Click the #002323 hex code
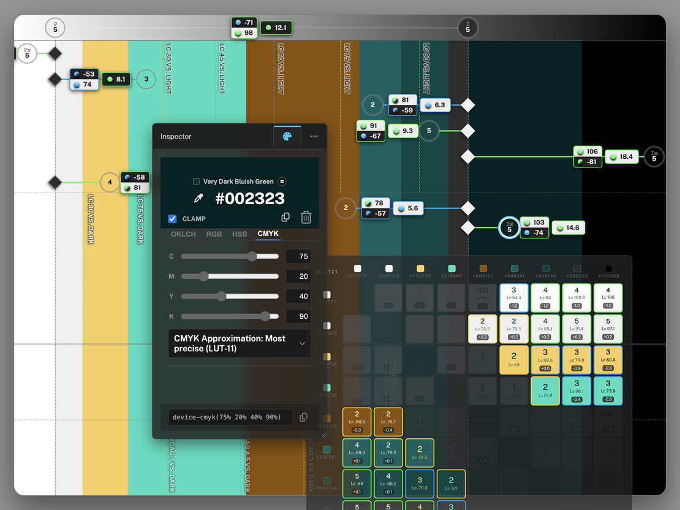The width and height of the screenshot is (680, 510). point(250,199)
